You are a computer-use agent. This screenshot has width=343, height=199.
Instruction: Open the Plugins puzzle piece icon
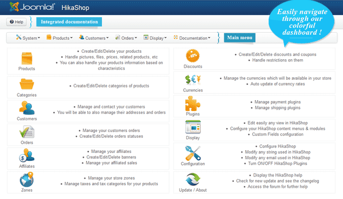tap(193, 103)
